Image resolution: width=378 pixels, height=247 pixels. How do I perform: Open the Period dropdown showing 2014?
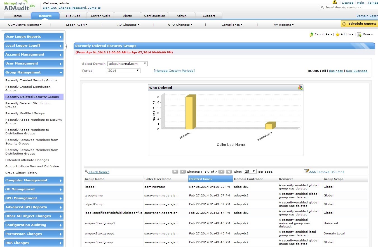pos(123,71)
